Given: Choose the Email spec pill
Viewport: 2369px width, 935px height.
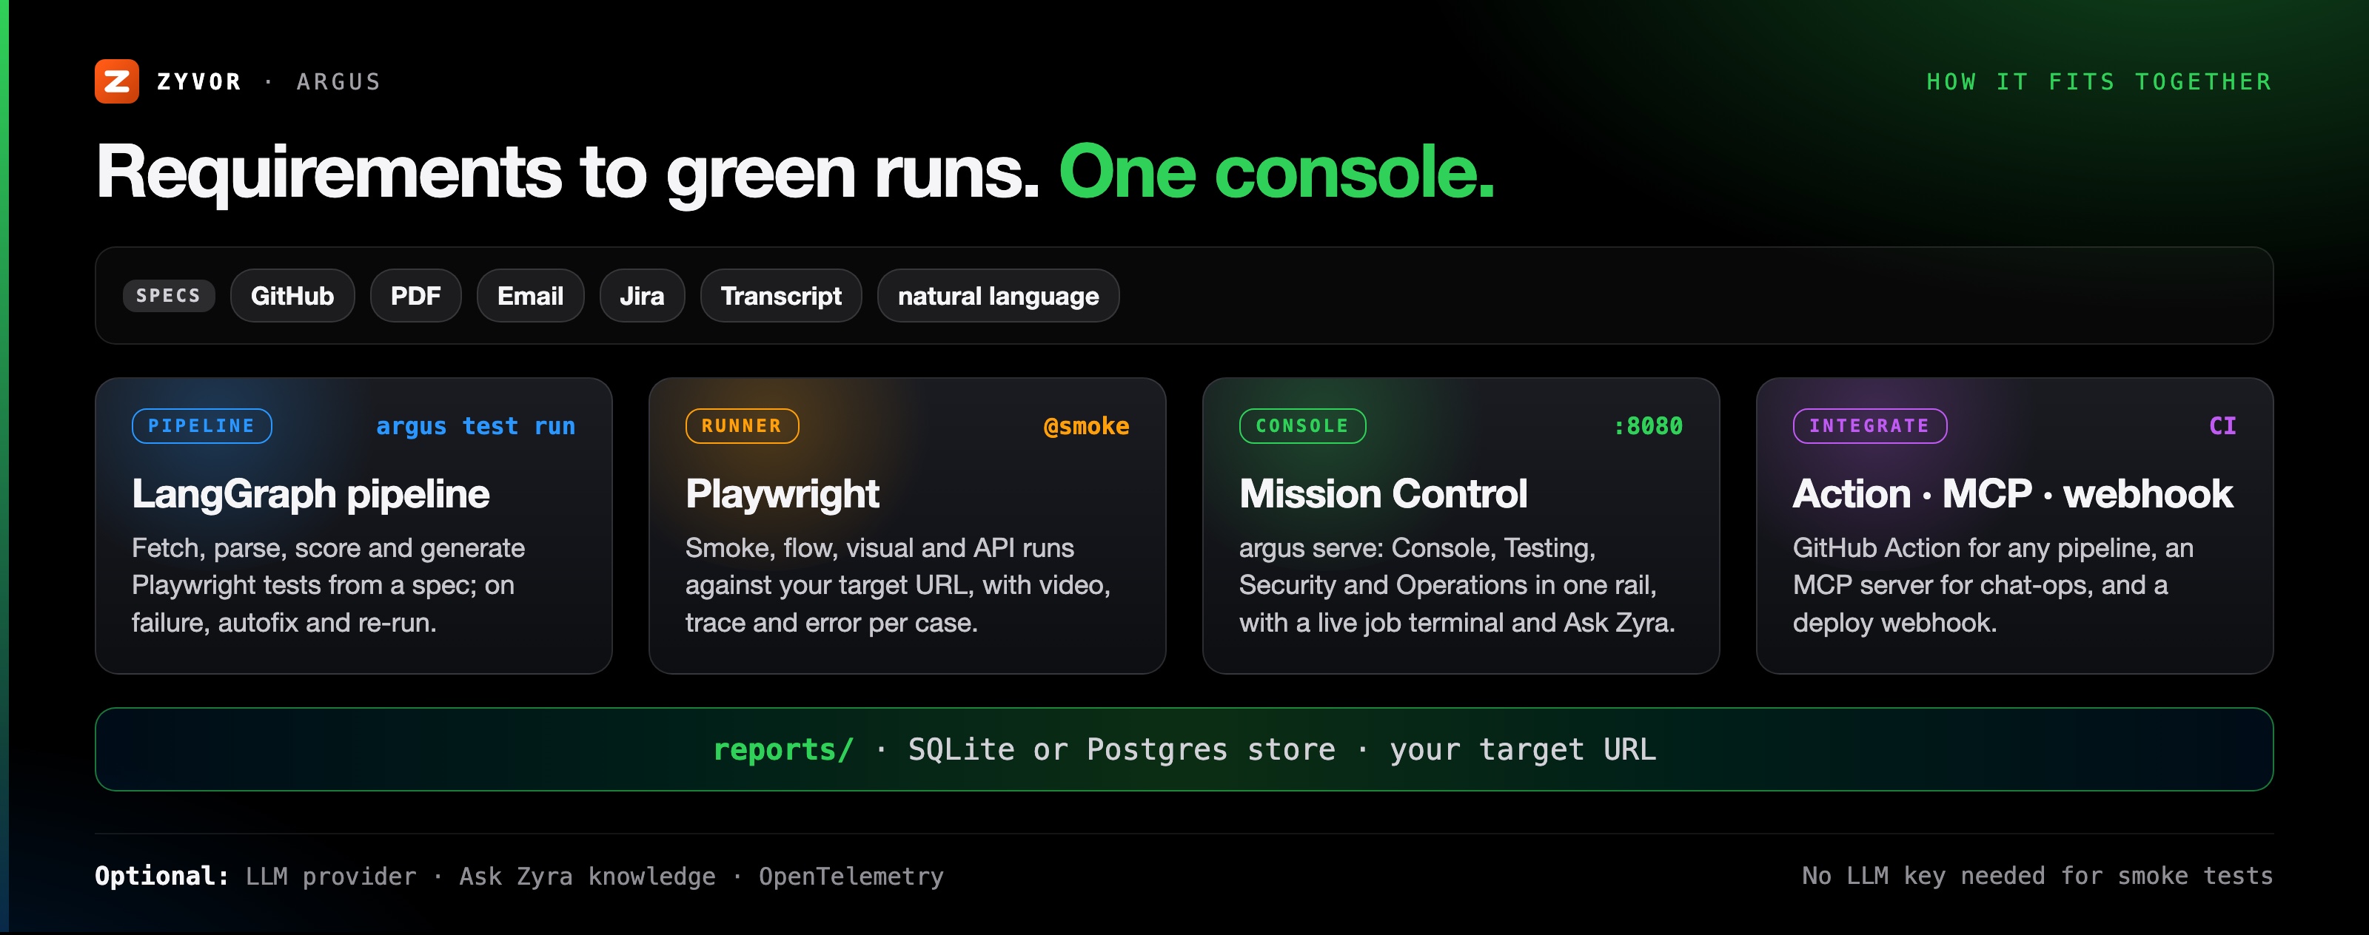Looking at the screenshot, I should (531, 296).
